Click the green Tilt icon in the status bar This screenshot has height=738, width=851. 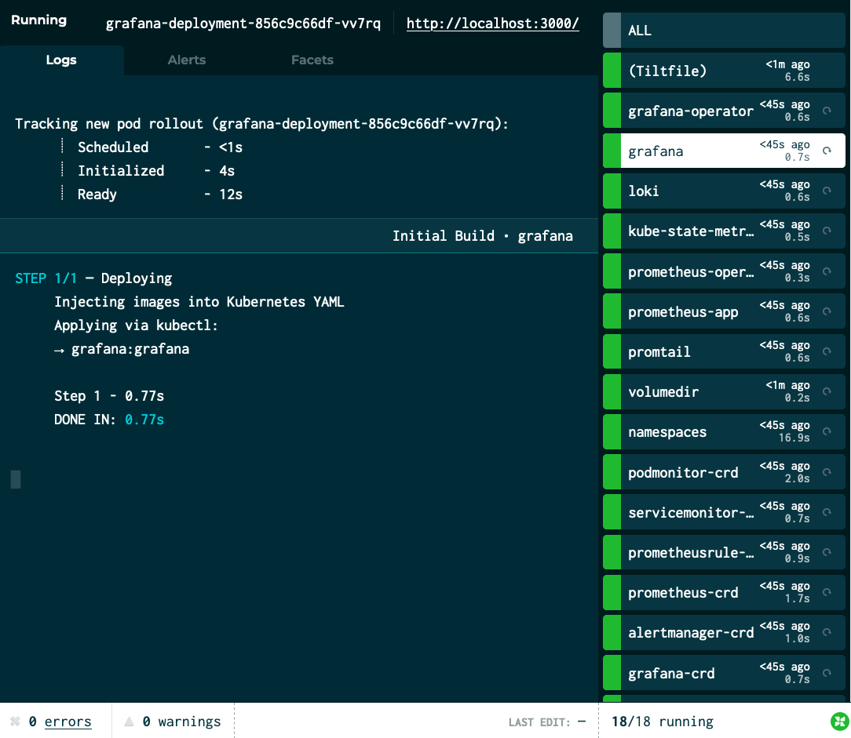pyautogui.click(x=838, y=722)
